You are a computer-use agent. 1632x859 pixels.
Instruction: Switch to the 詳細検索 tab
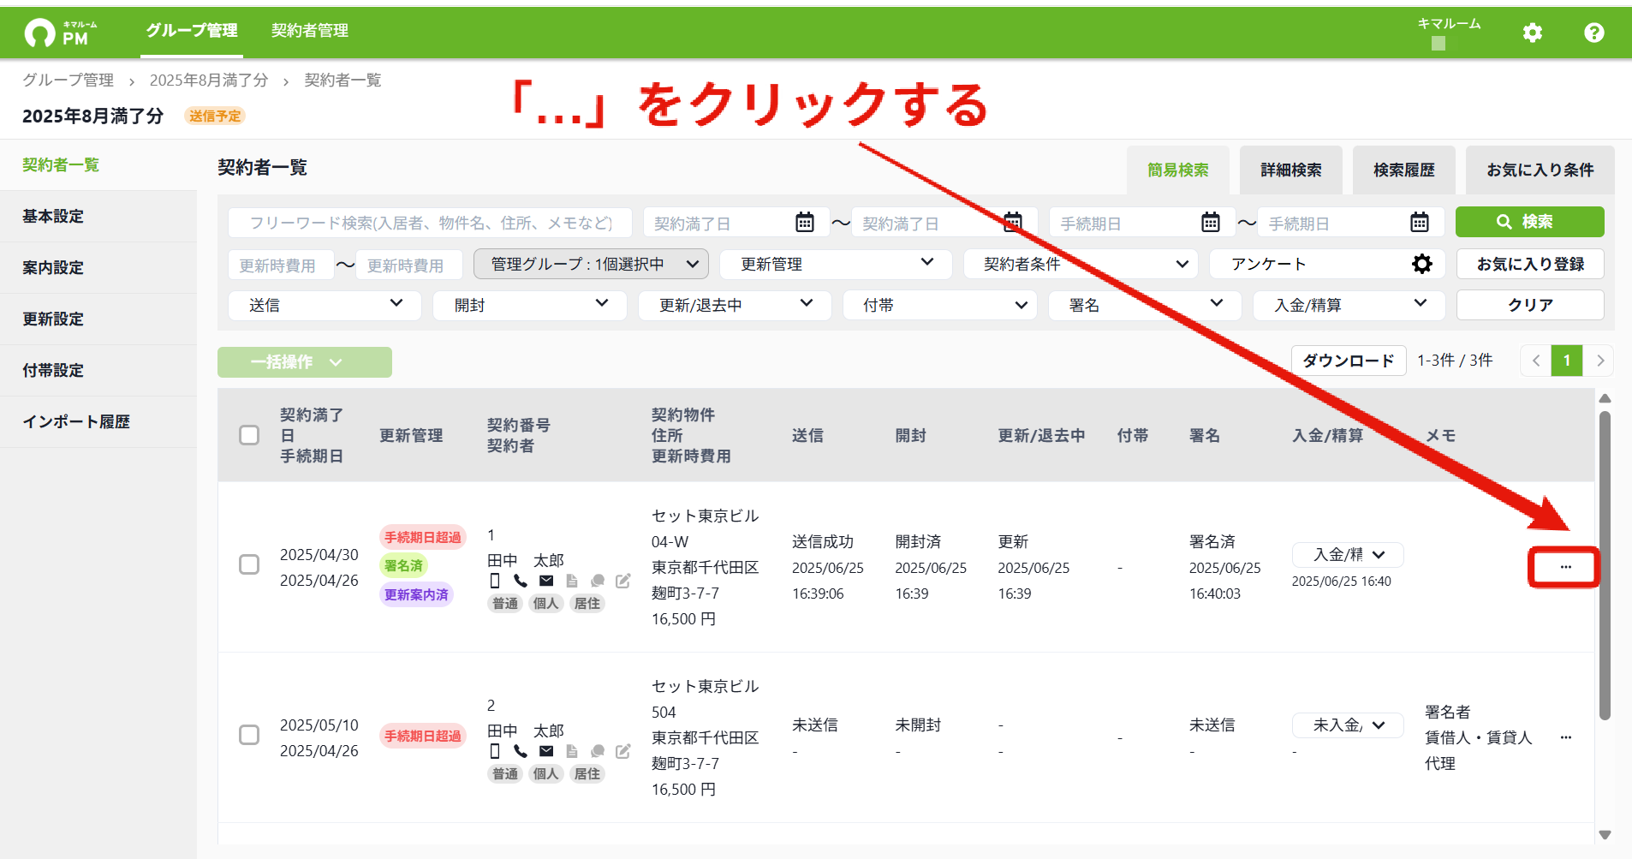[x=1291, y=170]
